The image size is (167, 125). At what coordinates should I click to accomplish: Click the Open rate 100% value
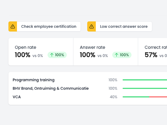pyautogui.click(x=22, y=55)
